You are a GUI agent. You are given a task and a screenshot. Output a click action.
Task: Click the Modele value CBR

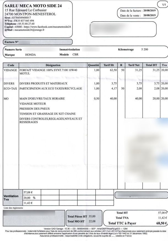[x=75, y=54]
